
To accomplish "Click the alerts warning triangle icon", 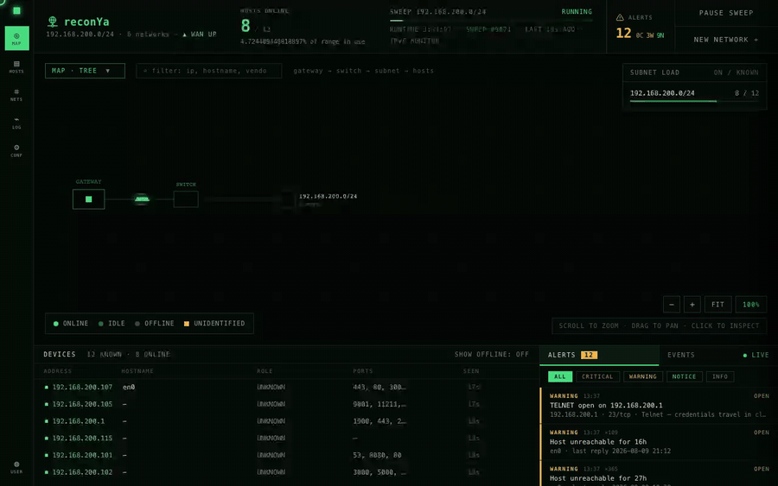I will point(620,17).
